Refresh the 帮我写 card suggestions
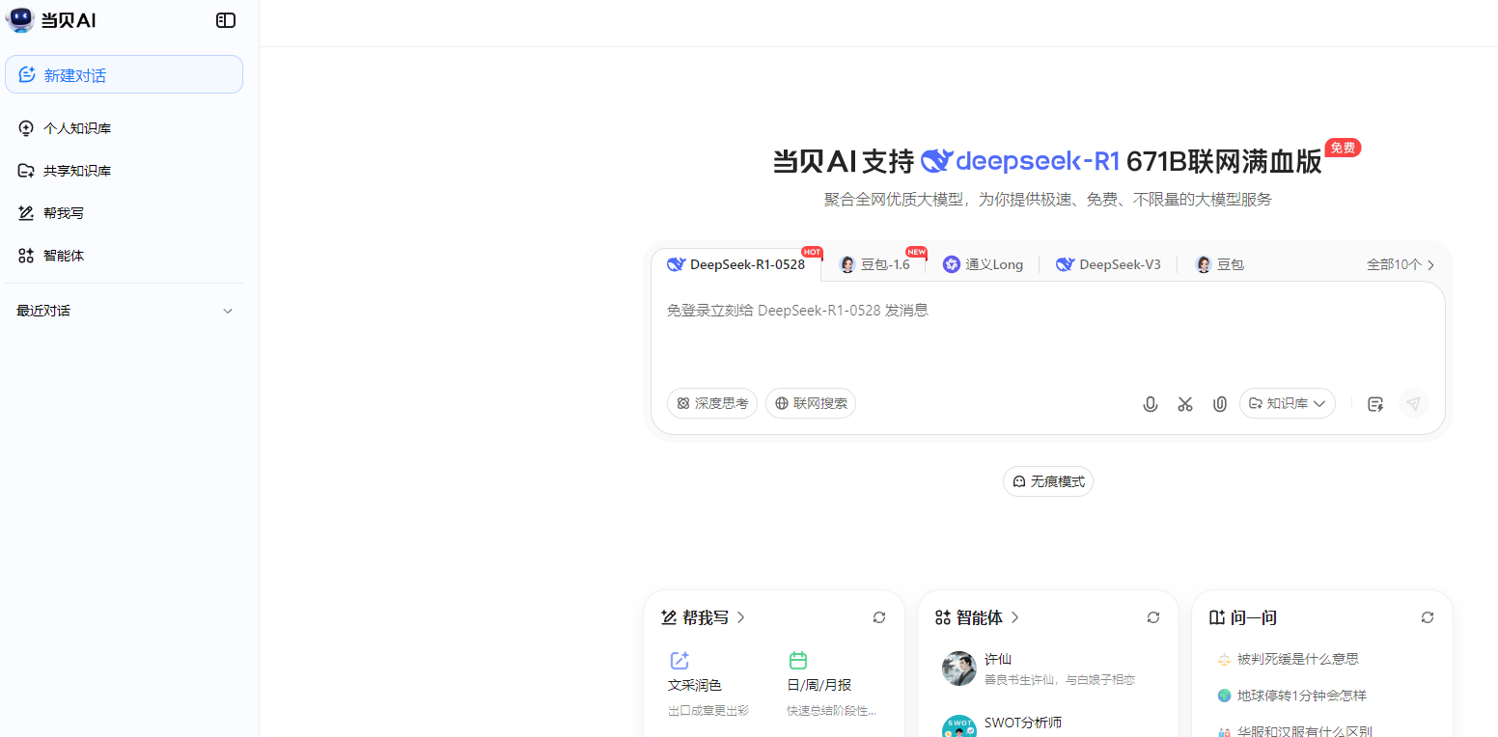Viewport: 1498px width, 737px height. (879, 617)
